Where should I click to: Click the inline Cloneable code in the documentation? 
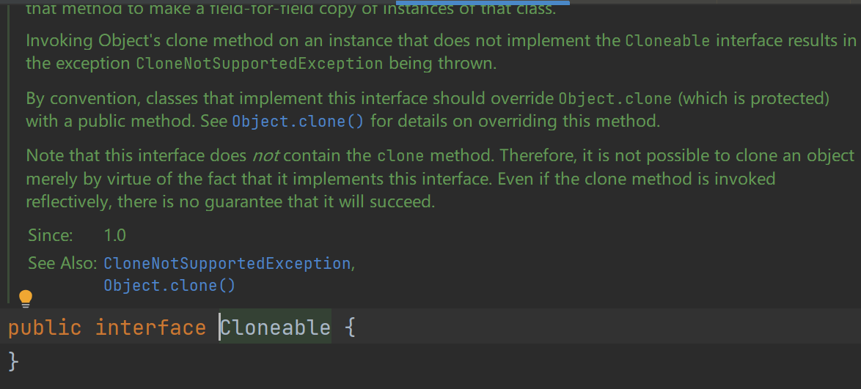tap(667, 41)
